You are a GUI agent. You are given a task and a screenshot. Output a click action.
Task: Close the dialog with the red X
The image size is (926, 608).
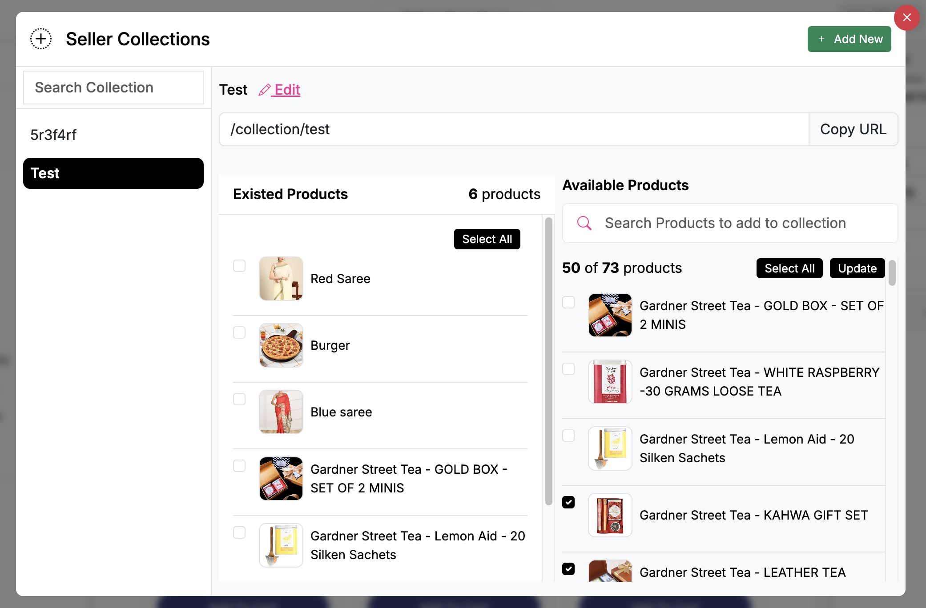(906, 18)
